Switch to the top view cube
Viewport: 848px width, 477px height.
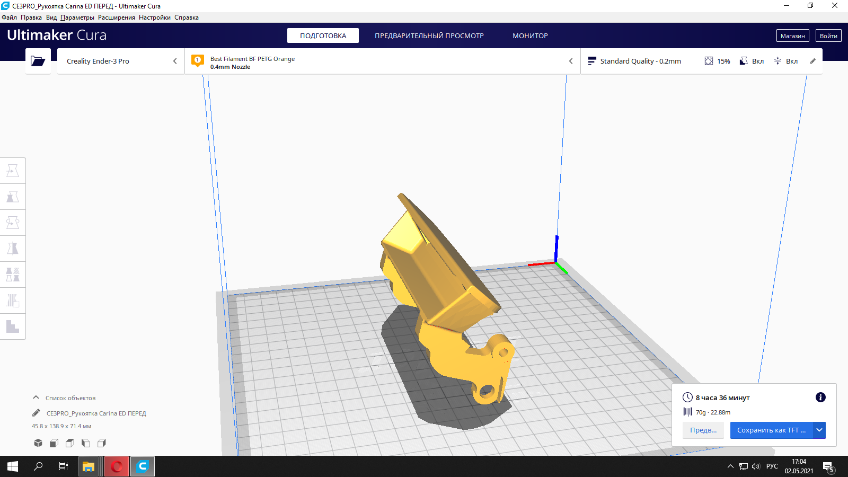[x=70, y=443]
